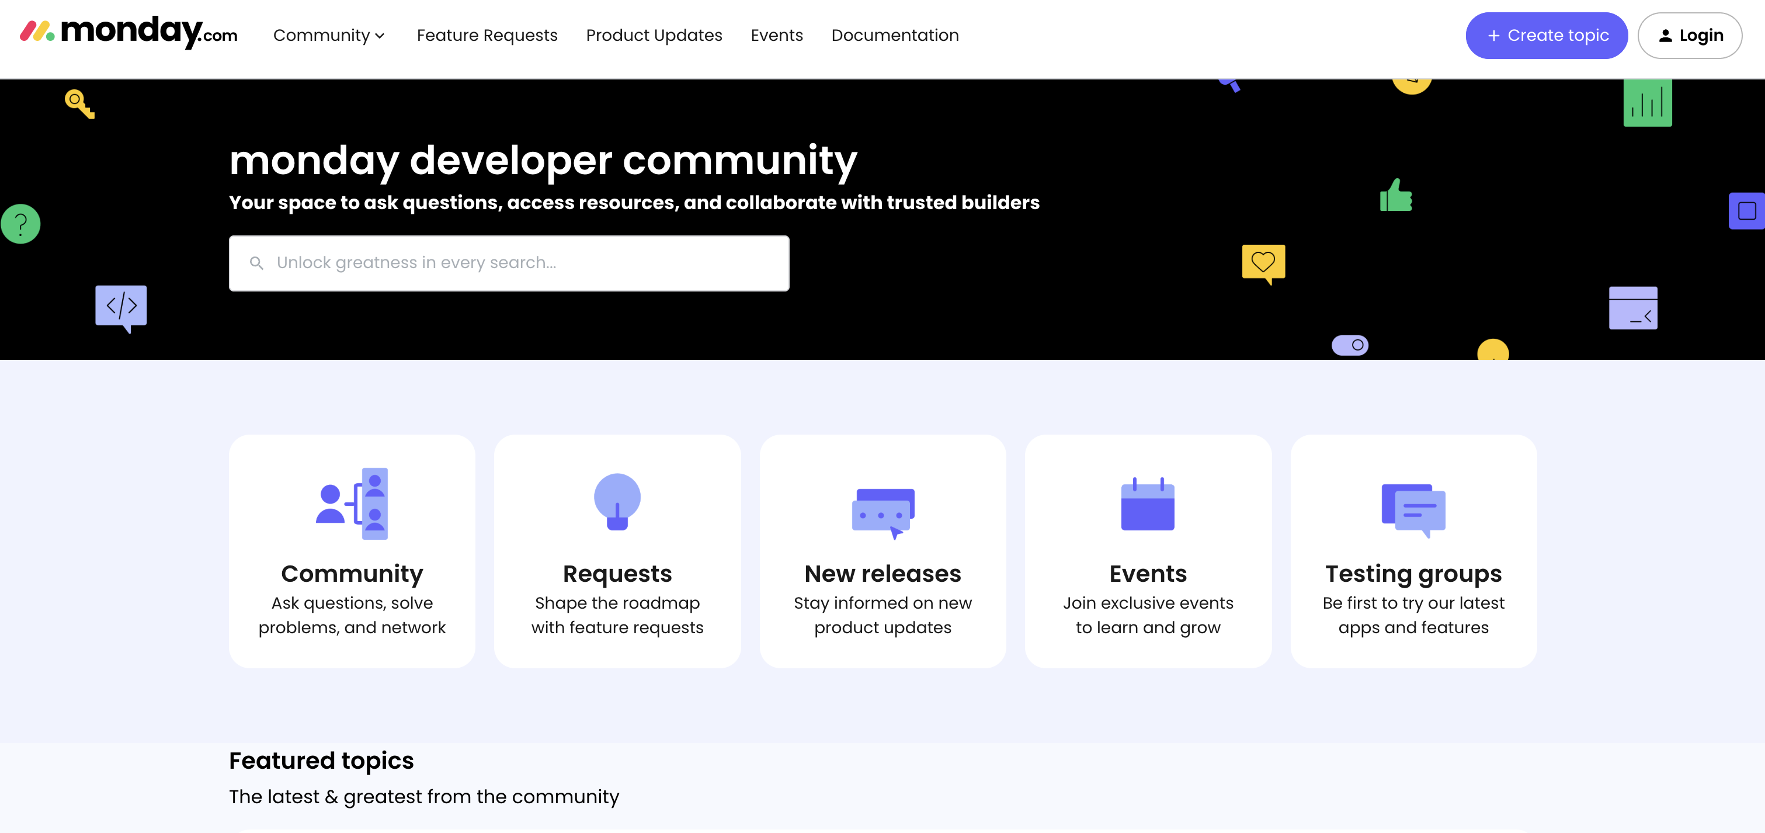Click the hero subtitle about trusted builders
Image resolution: width=1765 pixels, height=833 pixels.
pos(634,203)
